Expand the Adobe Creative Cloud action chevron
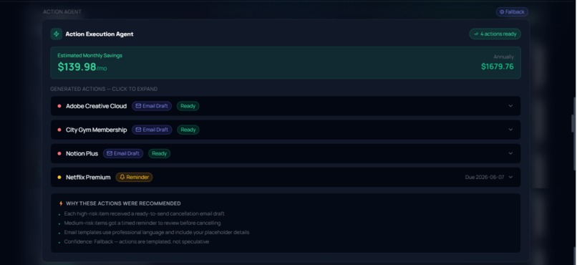The image size is (577, 265). tap(510, 106)
